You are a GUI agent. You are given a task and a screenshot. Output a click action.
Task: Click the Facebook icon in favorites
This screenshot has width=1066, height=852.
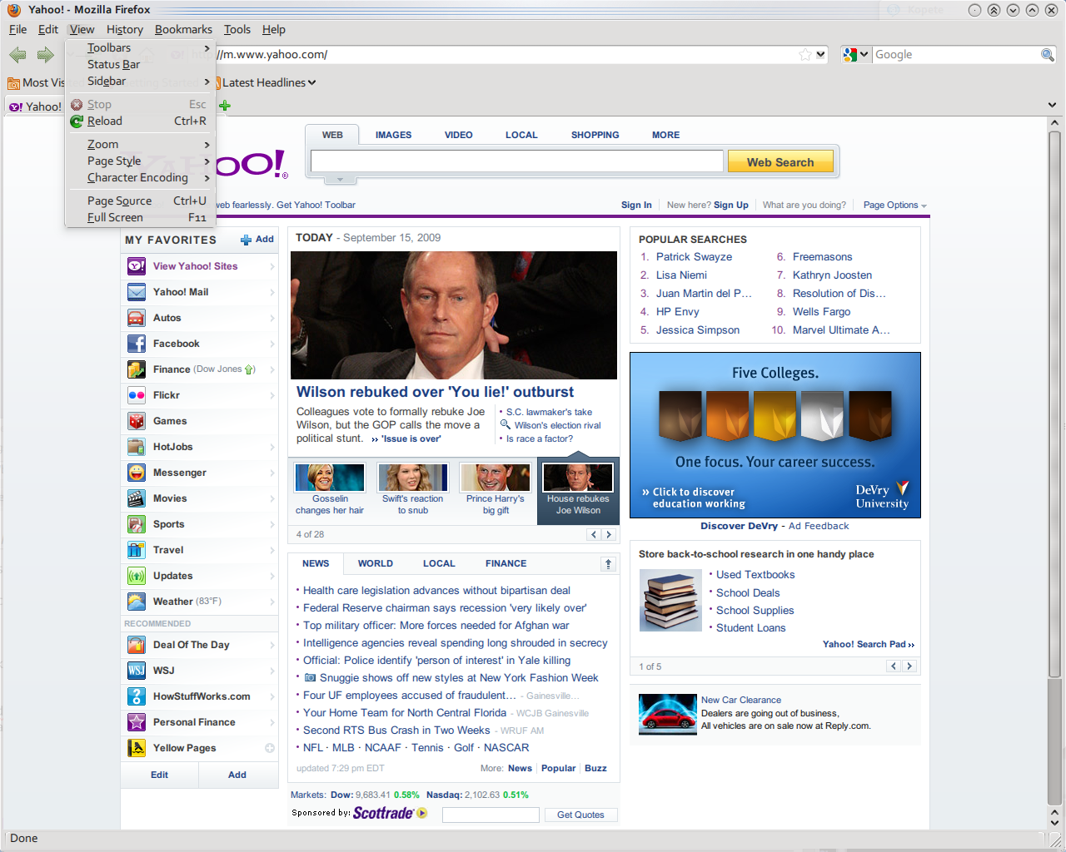coord(137,344)
